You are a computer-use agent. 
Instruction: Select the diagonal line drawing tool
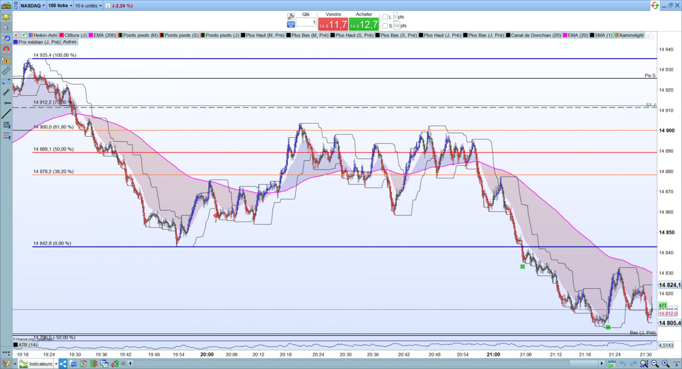pos(6,114)
